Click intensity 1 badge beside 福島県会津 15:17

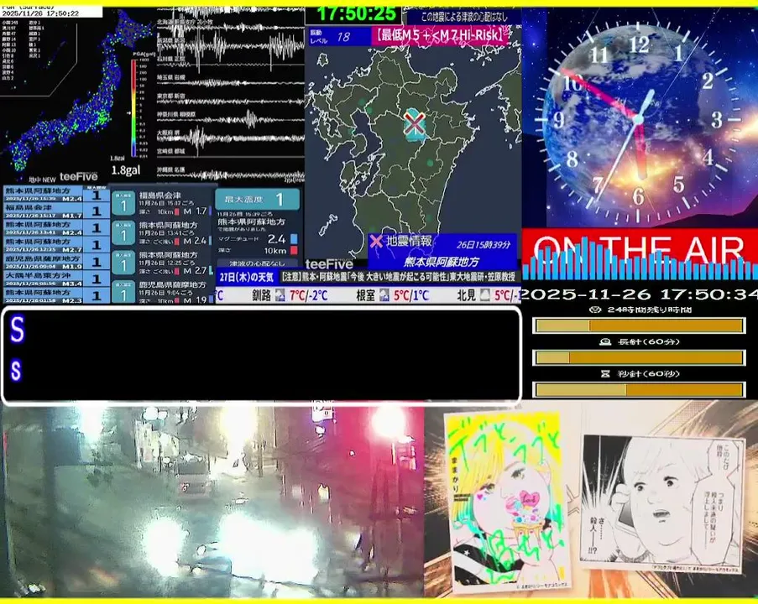coord(123,203)
